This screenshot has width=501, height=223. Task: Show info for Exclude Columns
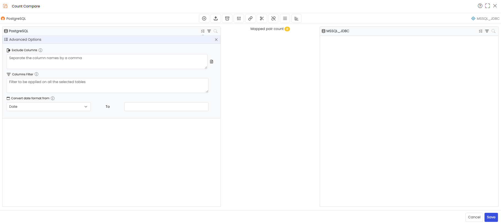click(40, 50)
